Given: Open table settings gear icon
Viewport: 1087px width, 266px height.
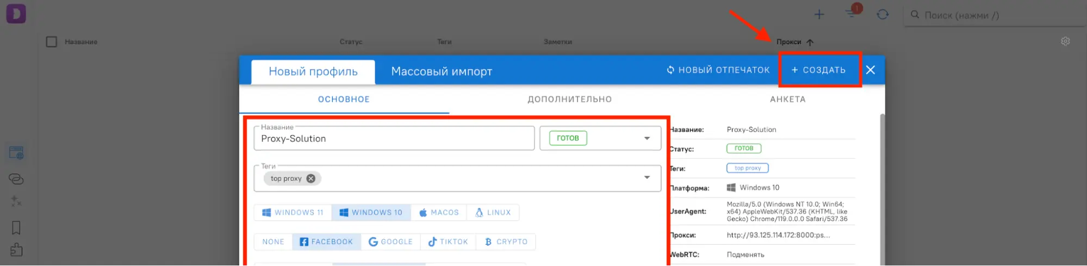Looking at the screenshot, I should click(x=1065, y=41).
